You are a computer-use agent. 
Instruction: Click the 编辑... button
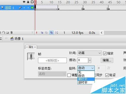(107, 60)
